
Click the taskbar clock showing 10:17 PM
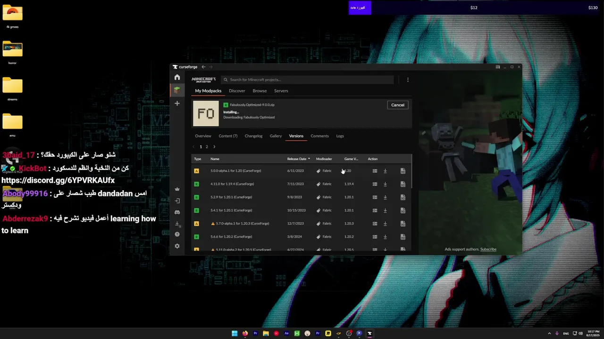593,333
